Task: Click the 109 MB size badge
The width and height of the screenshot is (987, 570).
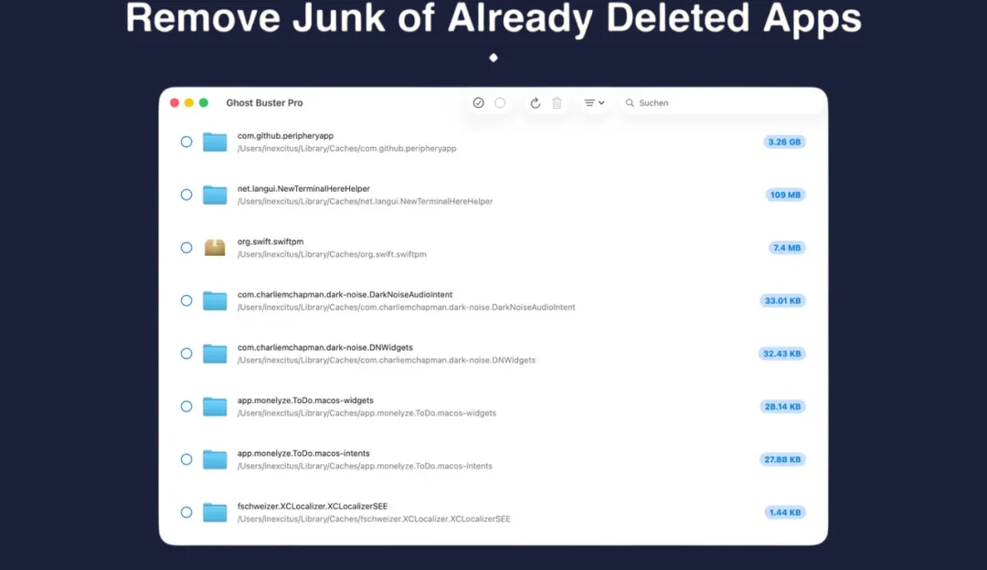Action: click(x=785, y=195)
